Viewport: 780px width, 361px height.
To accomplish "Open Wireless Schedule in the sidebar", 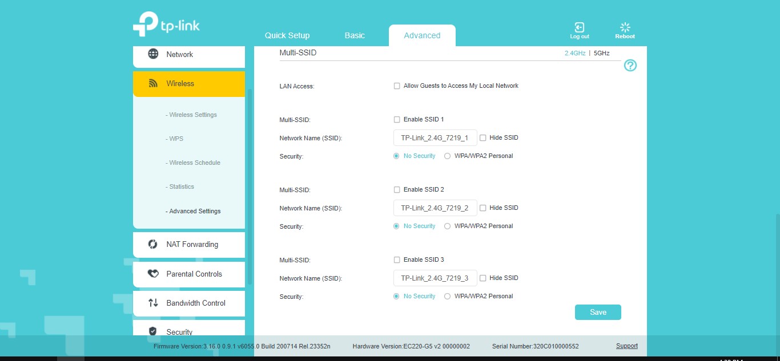I will [x=195, y=163].
